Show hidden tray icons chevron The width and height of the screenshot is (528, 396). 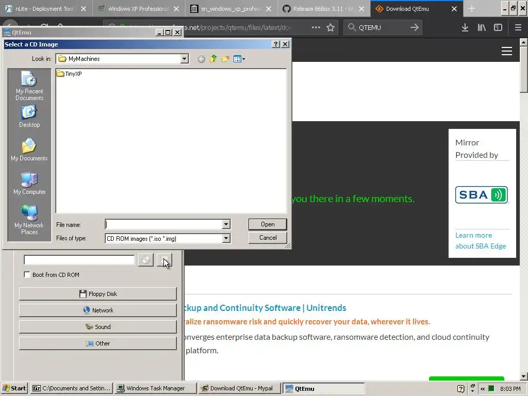pos(483,389)
